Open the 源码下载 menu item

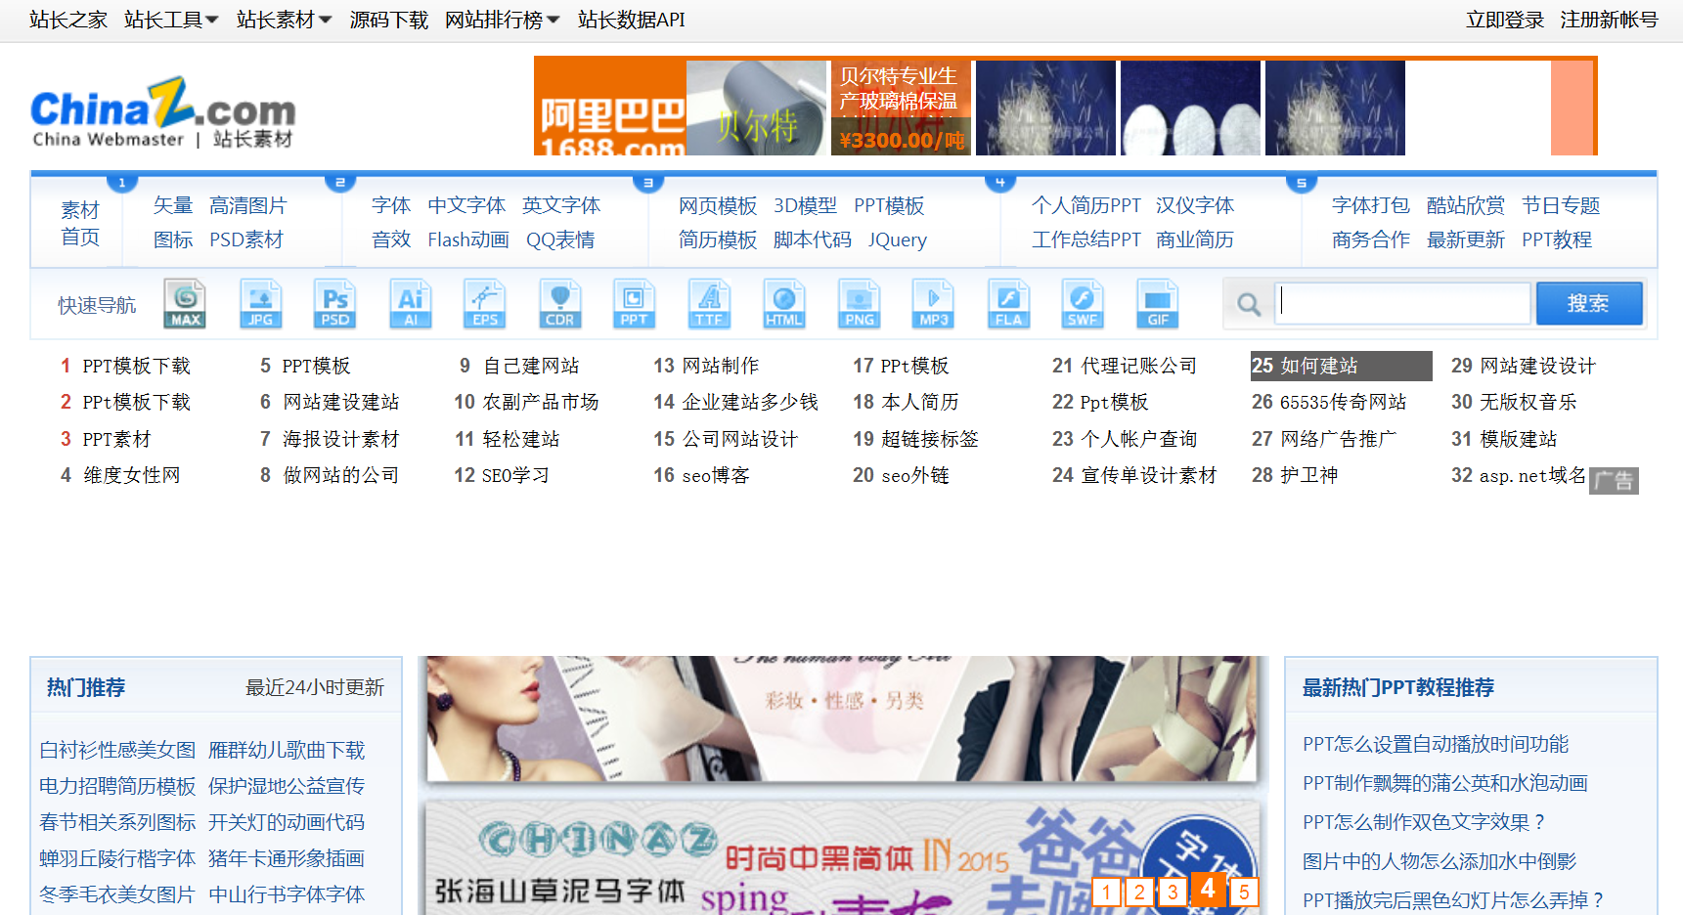(x=388, y=20)
